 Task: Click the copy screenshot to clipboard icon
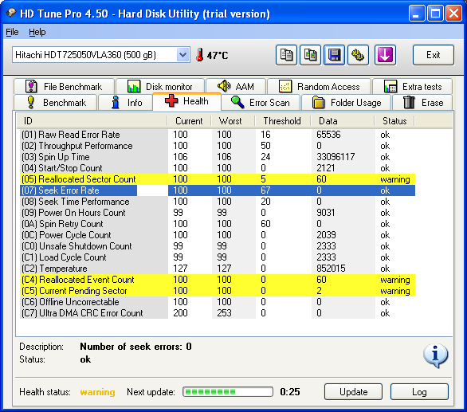pos(310,55)
